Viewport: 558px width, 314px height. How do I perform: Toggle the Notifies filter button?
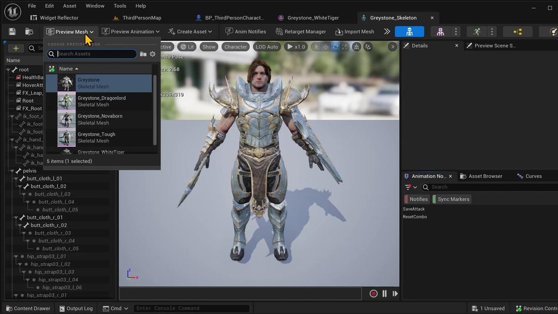(x=418, y=199)
